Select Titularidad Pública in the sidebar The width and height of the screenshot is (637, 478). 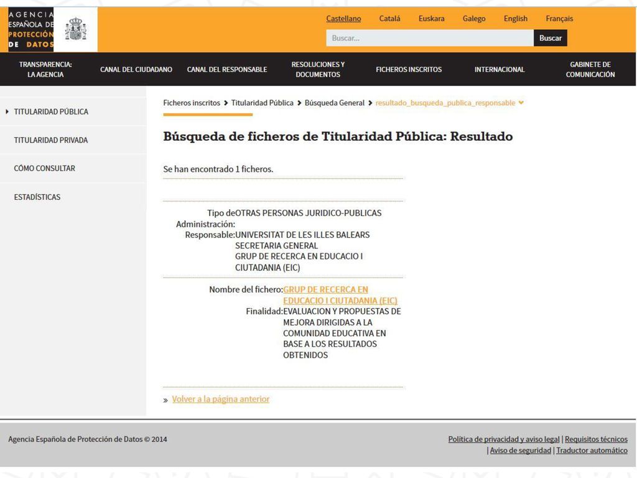(51, 112)
